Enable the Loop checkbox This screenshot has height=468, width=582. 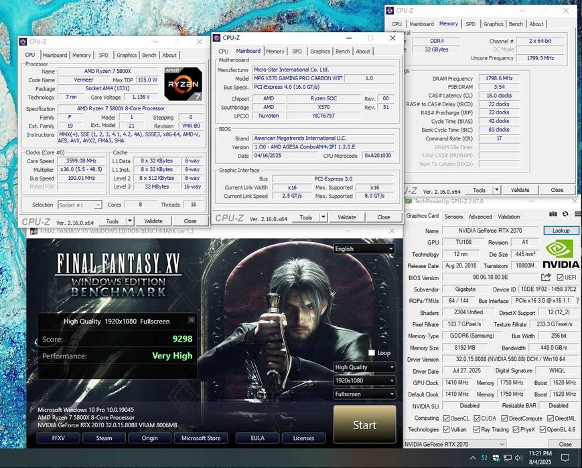[372, 352]
